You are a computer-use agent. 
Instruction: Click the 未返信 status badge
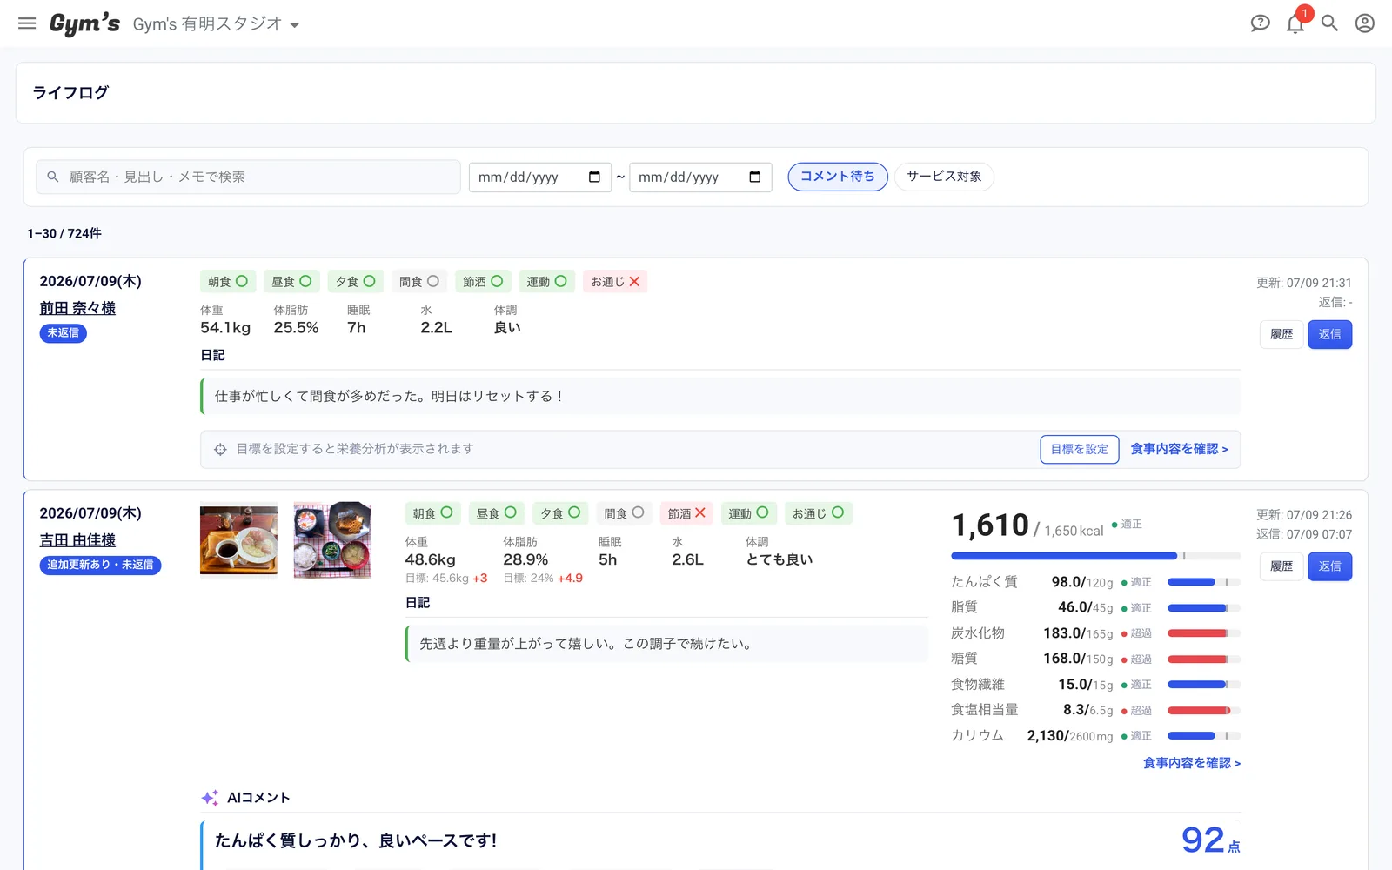click(x=63, y=333)
